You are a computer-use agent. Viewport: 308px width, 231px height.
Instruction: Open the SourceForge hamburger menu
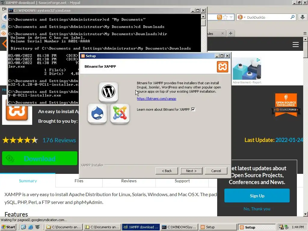coord(296,45)
